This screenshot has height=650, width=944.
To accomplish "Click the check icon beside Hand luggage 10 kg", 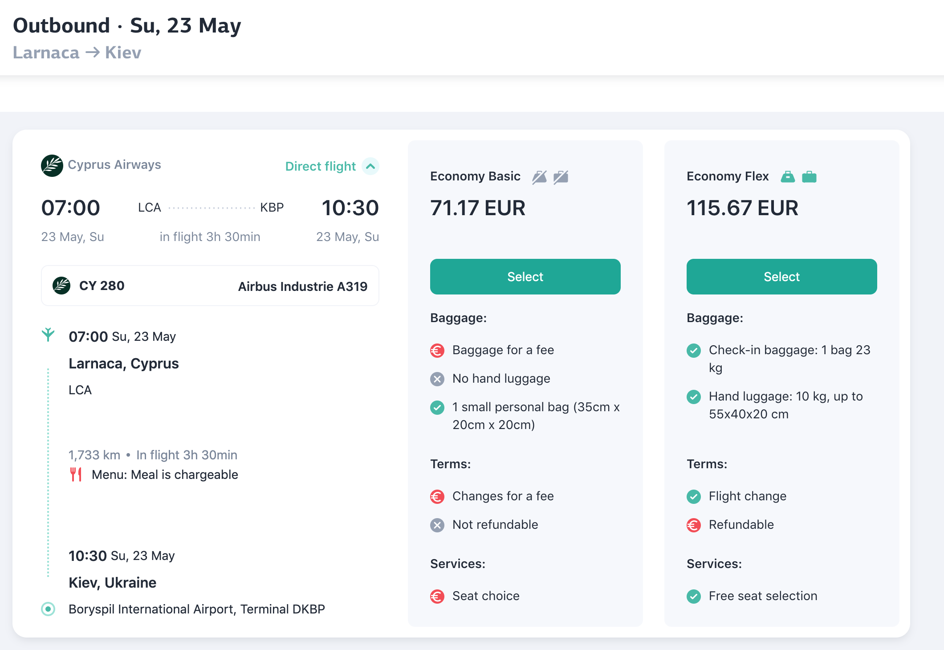I will point(694,397).
